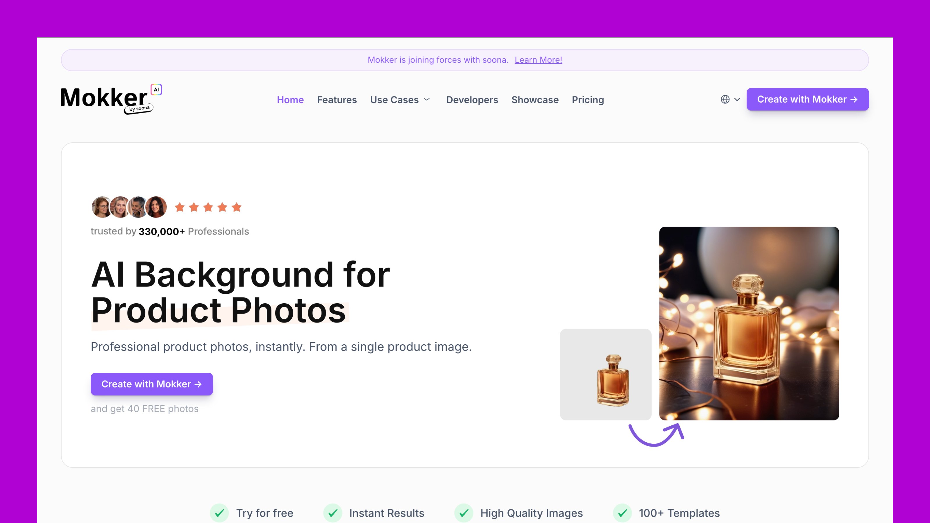930x523 pixels.
Task: Expand the Use Cases dropdown menu
Action: [x=400, y=100]
